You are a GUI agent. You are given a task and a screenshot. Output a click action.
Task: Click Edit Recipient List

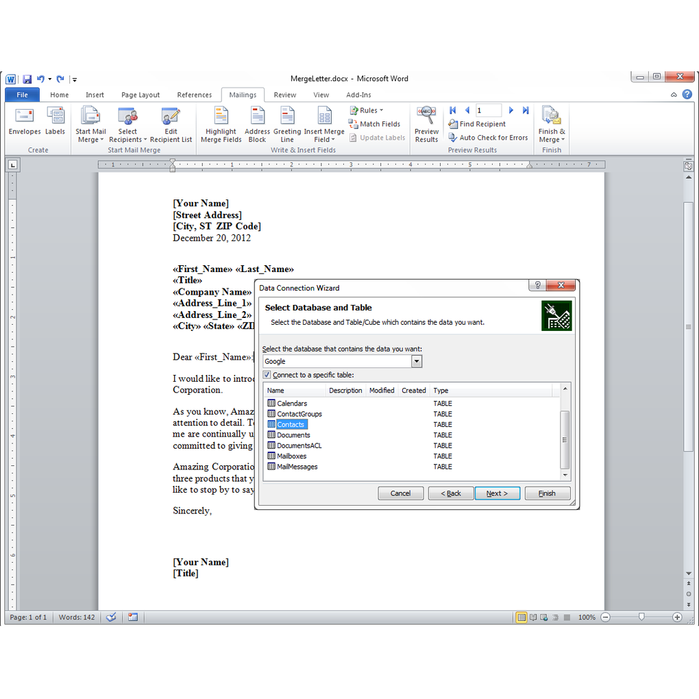pos(171,124)
